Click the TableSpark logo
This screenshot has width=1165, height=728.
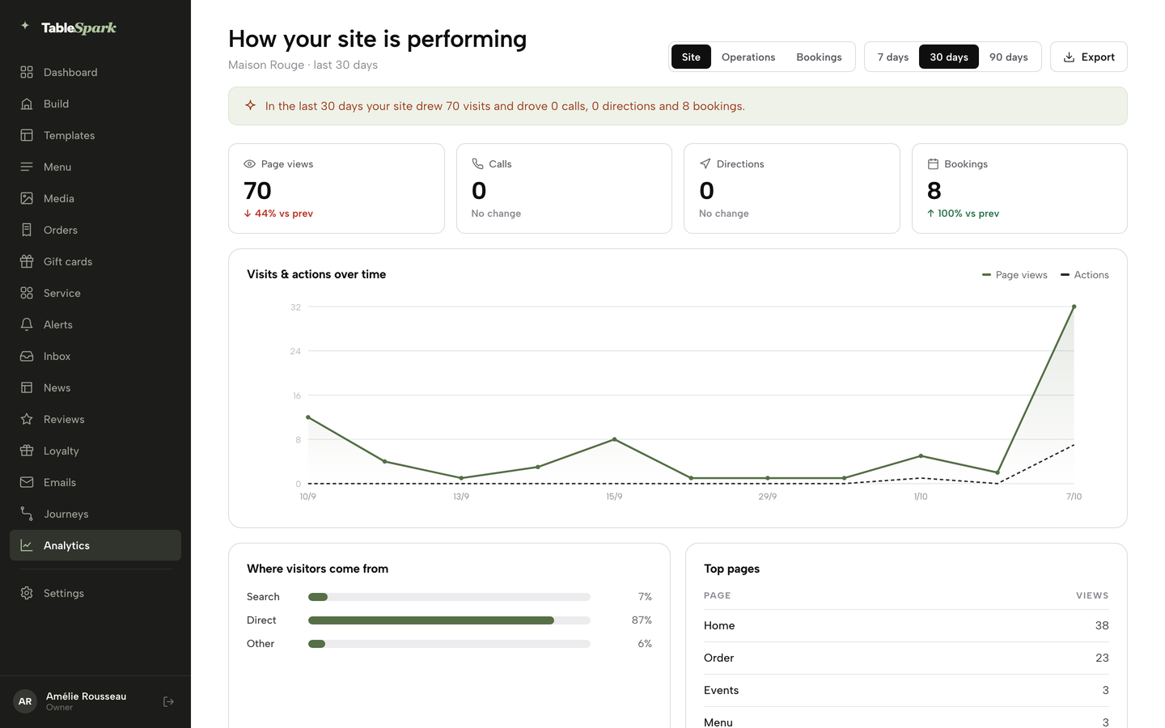[x=68, y=28]
